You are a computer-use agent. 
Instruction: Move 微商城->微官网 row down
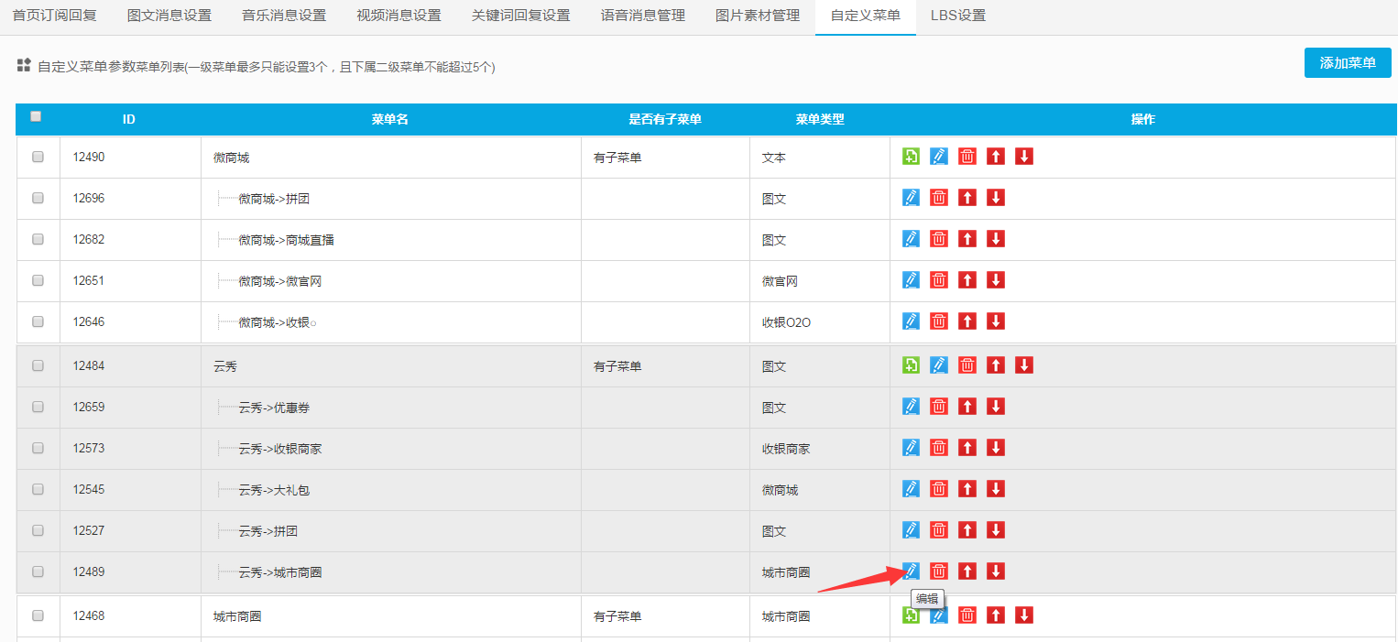pyautogui.click(x=996, y=280)
